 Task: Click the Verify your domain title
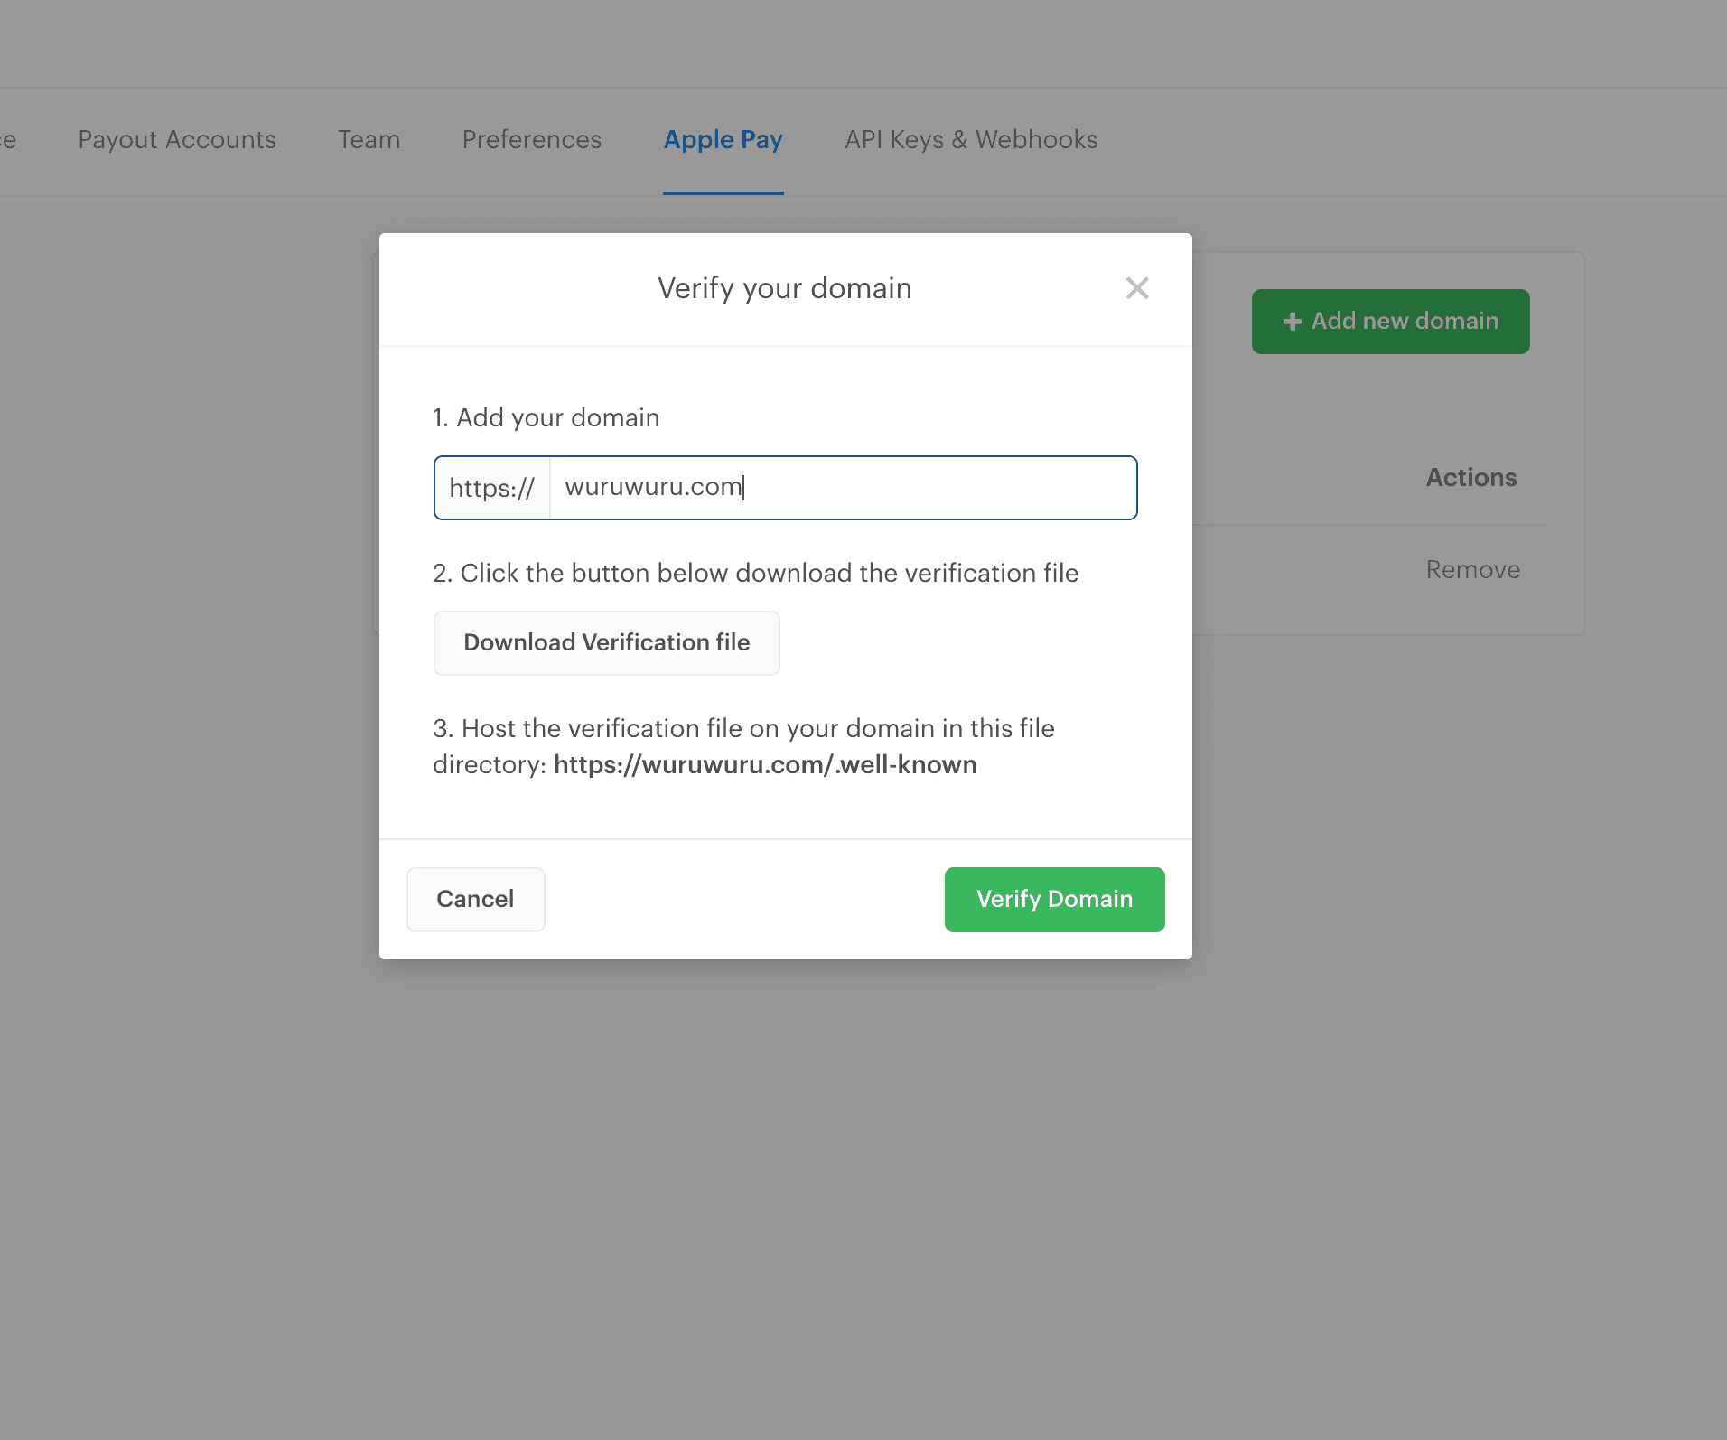click(x=784, y=288)
